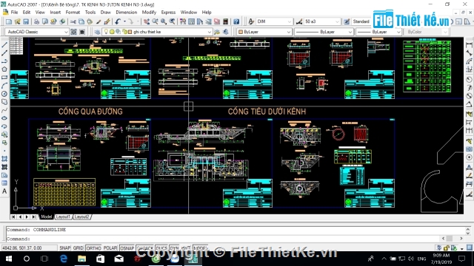Click the Text Style icon beside DIM
The height and width of the screenshot is (266, 474).
pos(251,21)
